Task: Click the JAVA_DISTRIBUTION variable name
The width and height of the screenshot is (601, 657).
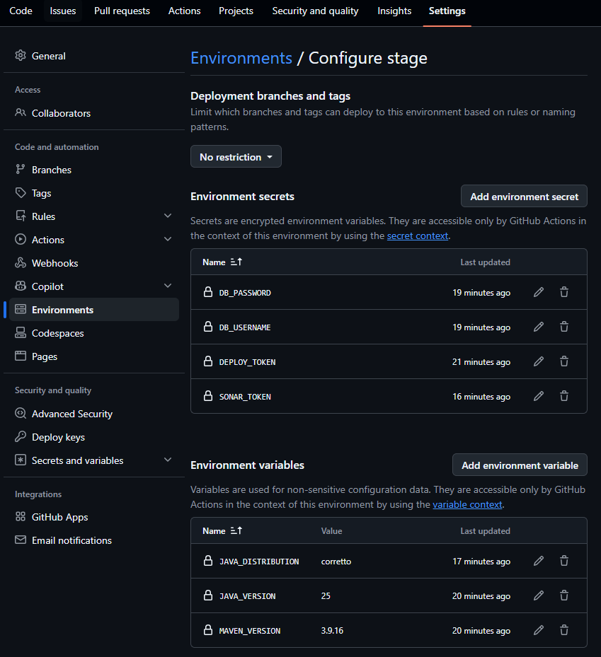Action: click(259, 562)
